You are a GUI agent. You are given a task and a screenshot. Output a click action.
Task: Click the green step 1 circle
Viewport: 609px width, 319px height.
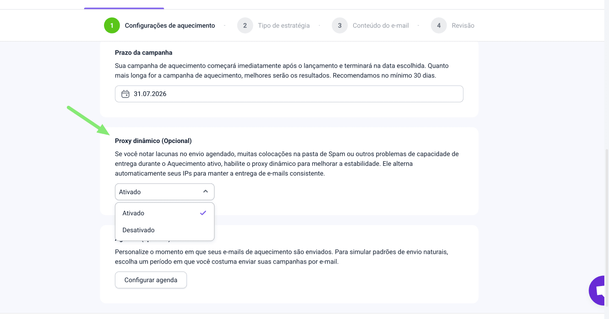[x=112, y=25]
